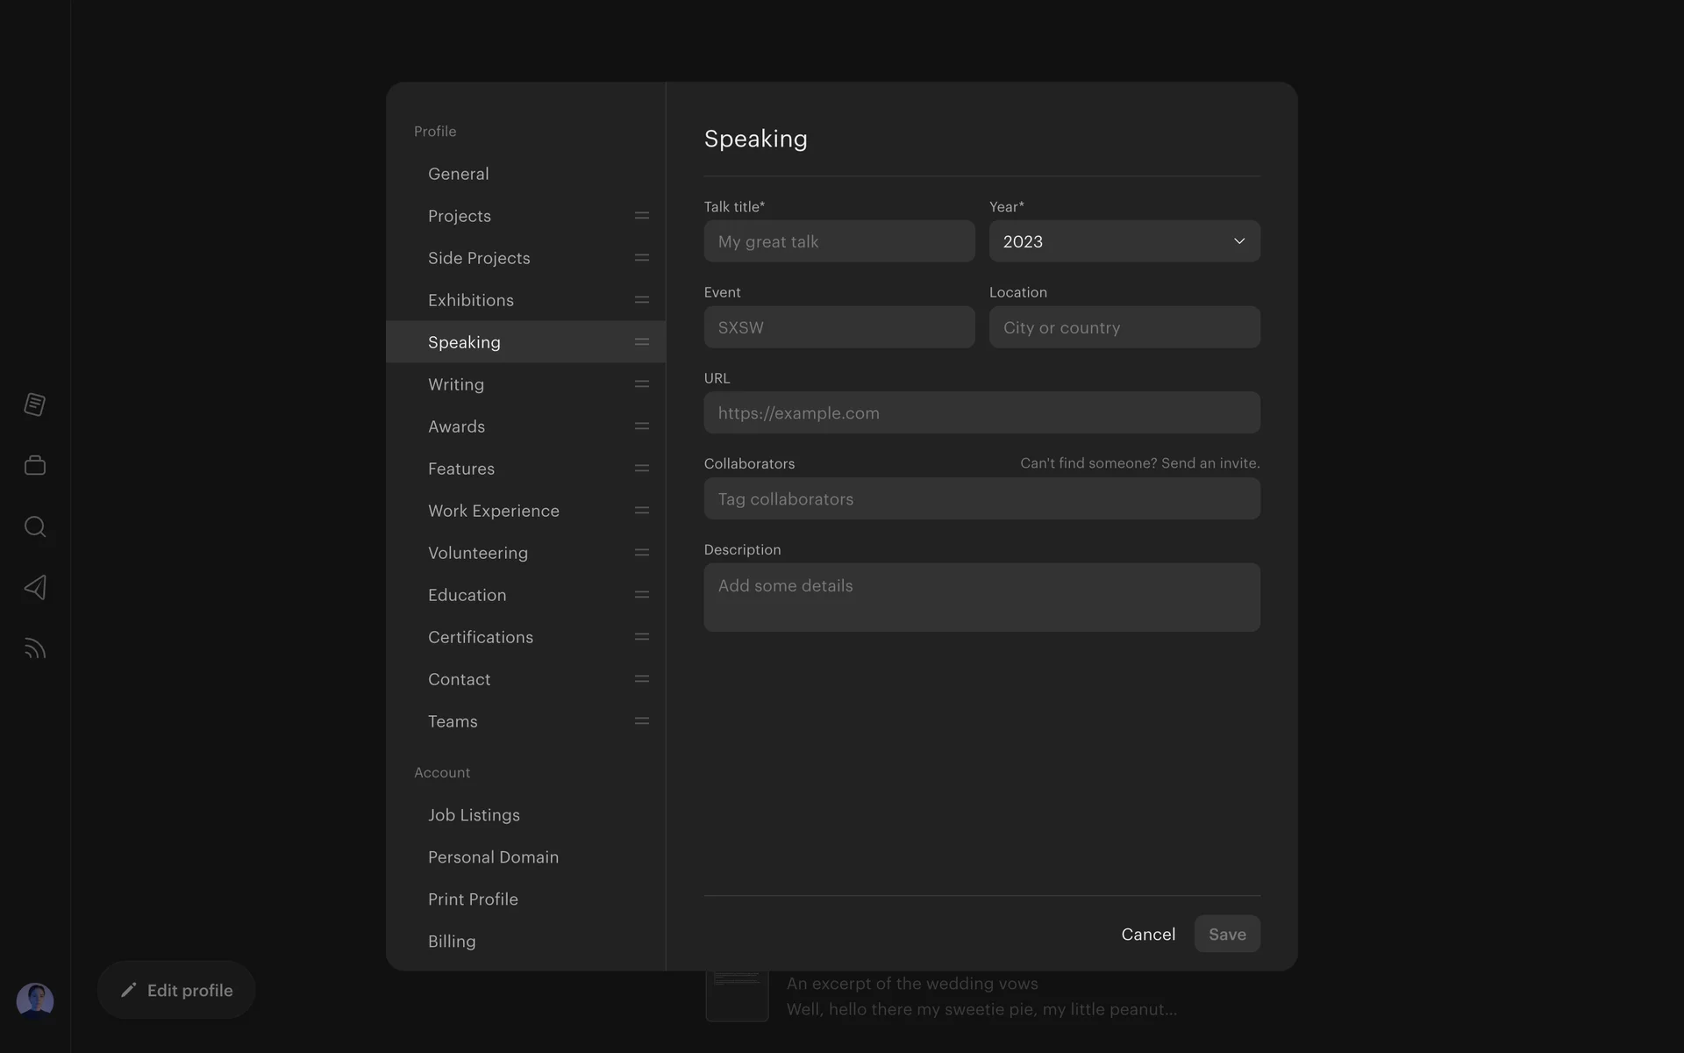Switch to the Exhibitions section

click(x=471, y=300)
